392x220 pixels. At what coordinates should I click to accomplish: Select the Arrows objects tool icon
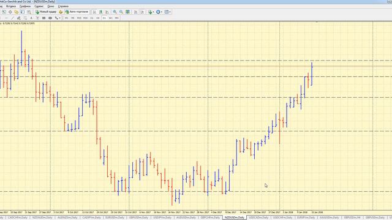point(56,18)
